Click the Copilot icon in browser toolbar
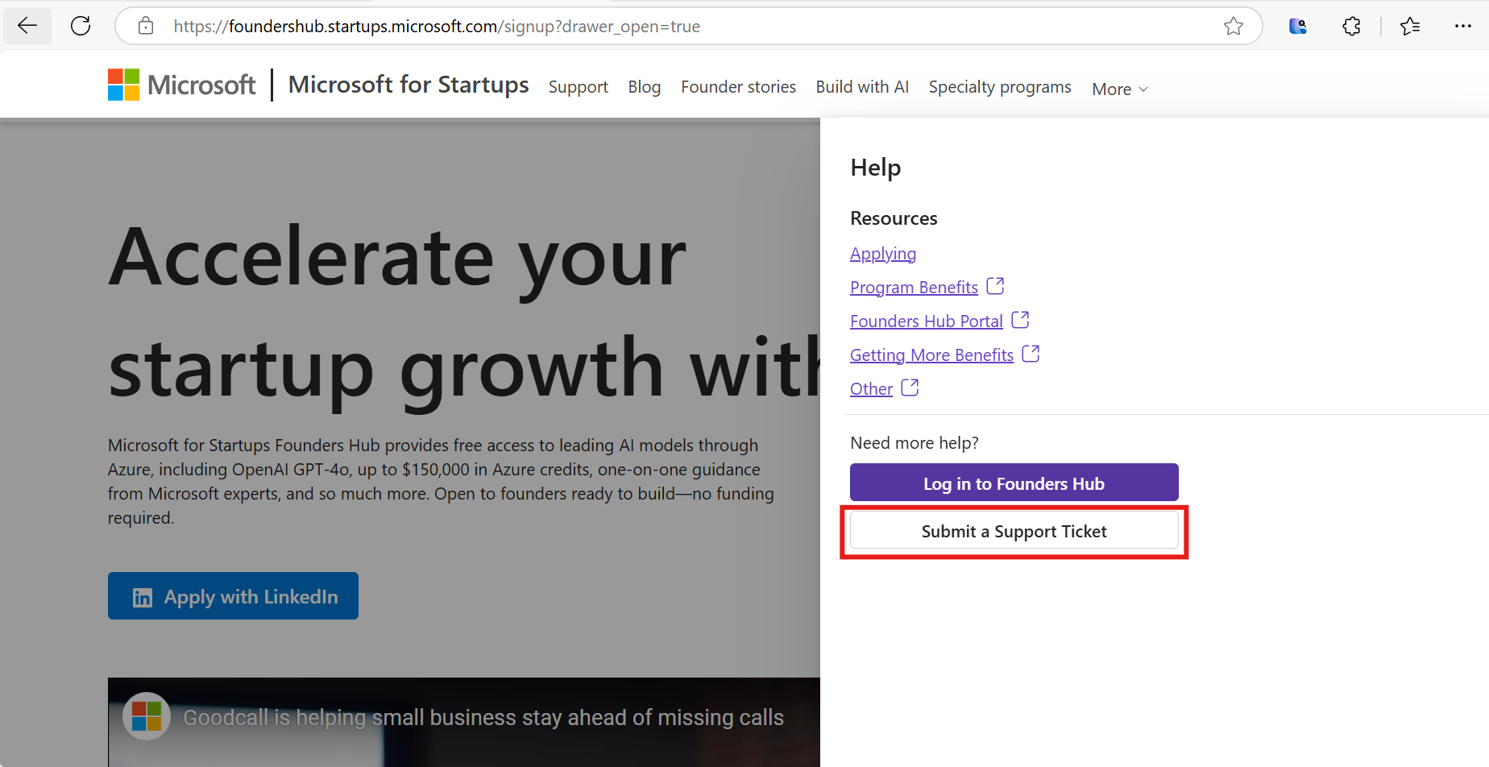The image size is (1489, 767). 1297,26
